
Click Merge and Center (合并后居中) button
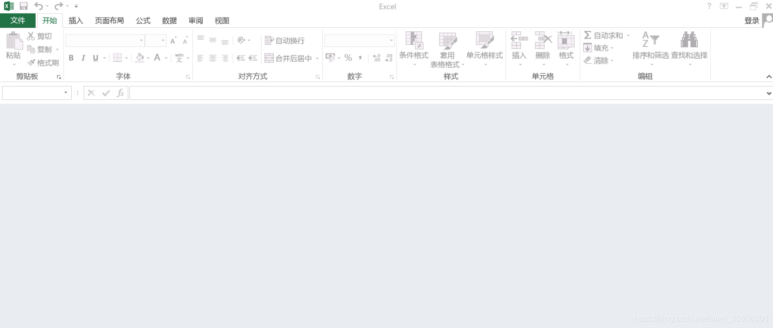(288, 58)
